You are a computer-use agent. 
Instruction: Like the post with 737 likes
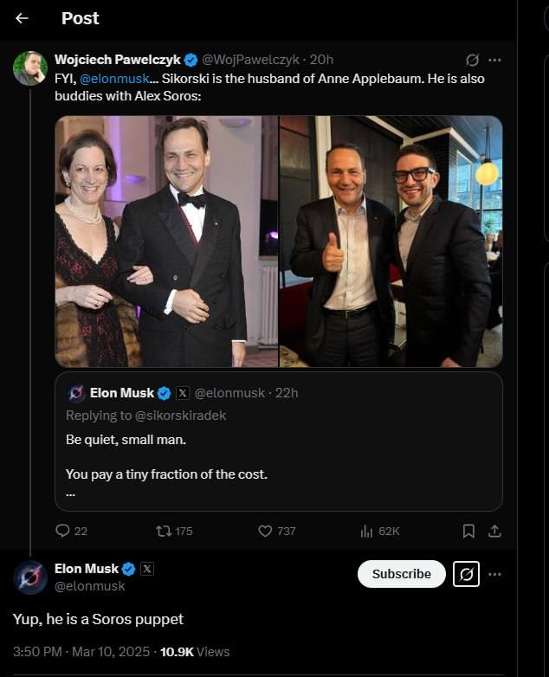tap(266, 531)
